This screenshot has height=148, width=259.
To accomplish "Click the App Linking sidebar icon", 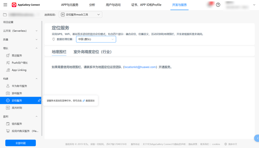I will 8,70.
